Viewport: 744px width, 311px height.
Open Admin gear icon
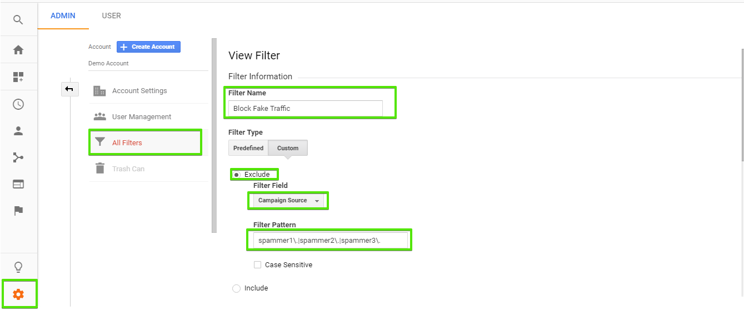pyautogui.click(x=18, y=294)
